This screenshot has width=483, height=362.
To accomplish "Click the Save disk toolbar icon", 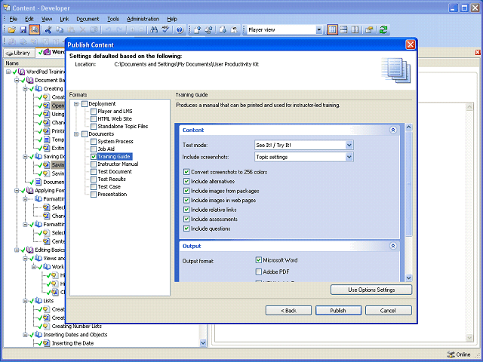I will click(23, 30).
